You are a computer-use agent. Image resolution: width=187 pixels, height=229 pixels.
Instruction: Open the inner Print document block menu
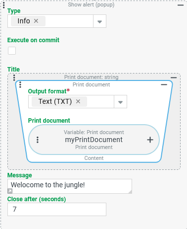(x=20, y=84)
